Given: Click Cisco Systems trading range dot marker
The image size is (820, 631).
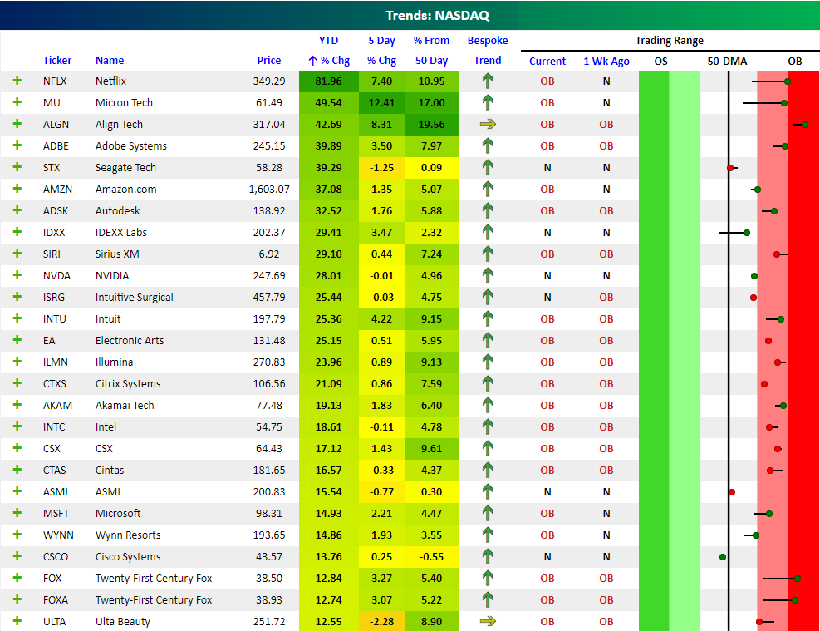Looking at the screenshot, I should pos(723,557).
